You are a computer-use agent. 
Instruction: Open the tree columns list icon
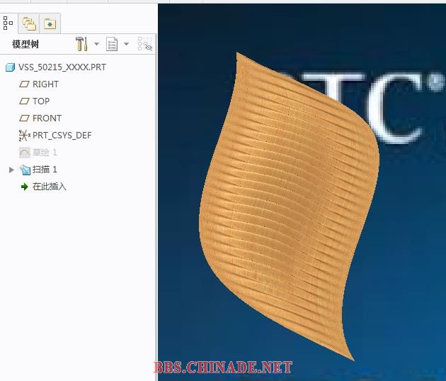[112, 44]
